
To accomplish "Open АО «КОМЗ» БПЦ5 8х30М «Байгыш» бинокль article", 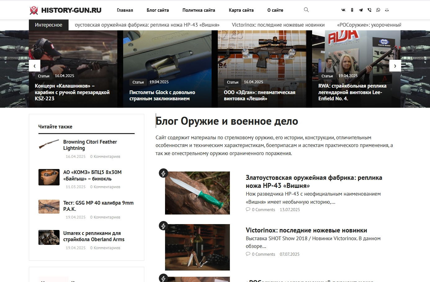I will (x=92, y=175).
